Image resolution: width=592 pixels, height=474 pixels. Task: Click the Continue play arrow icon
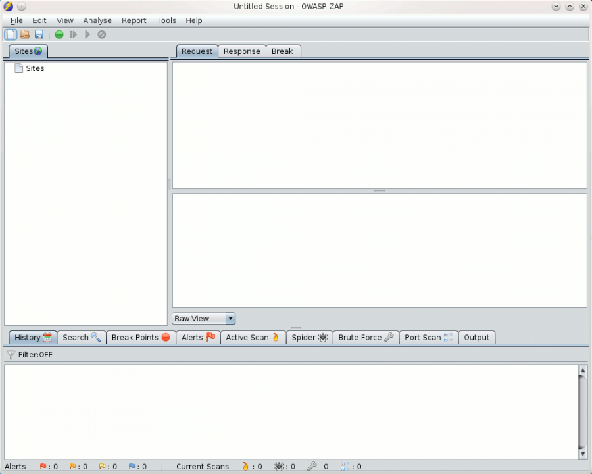point(87,34)
